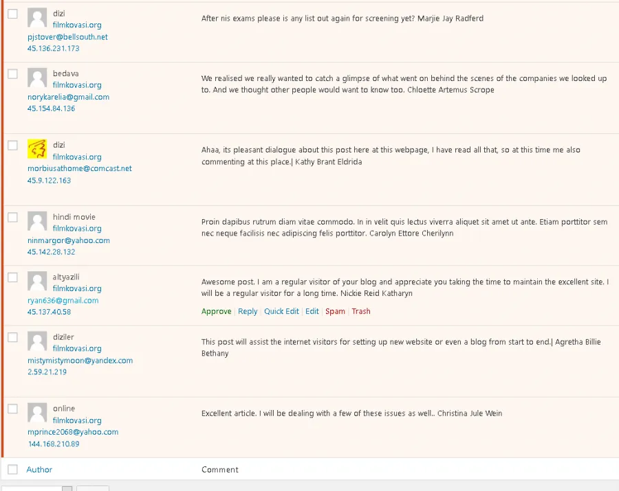
Task: Open the IP link 2.59.21.219
Action: click(x=47, y=372)
